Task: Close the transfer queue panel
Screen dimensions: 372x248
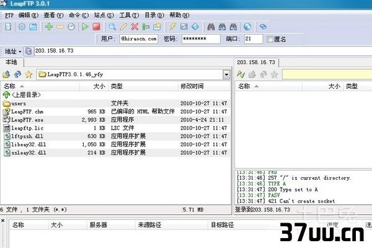Action: pos(3,221)
